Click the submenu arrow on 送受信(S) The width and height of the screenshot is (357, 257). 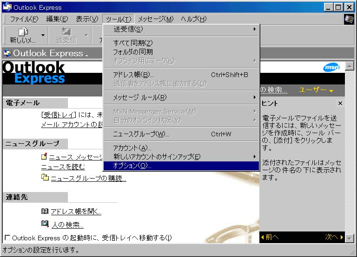(x=255, y=29)
